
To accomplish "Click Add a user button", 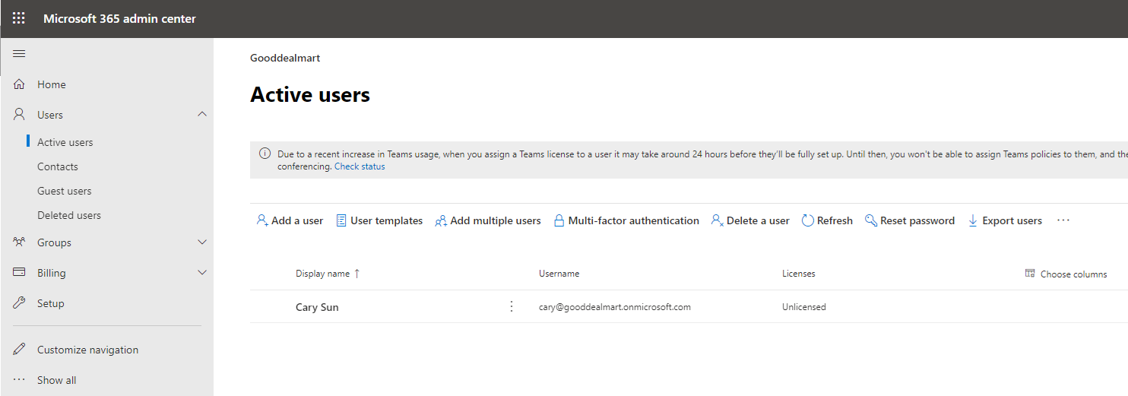I will coord(290,220).
